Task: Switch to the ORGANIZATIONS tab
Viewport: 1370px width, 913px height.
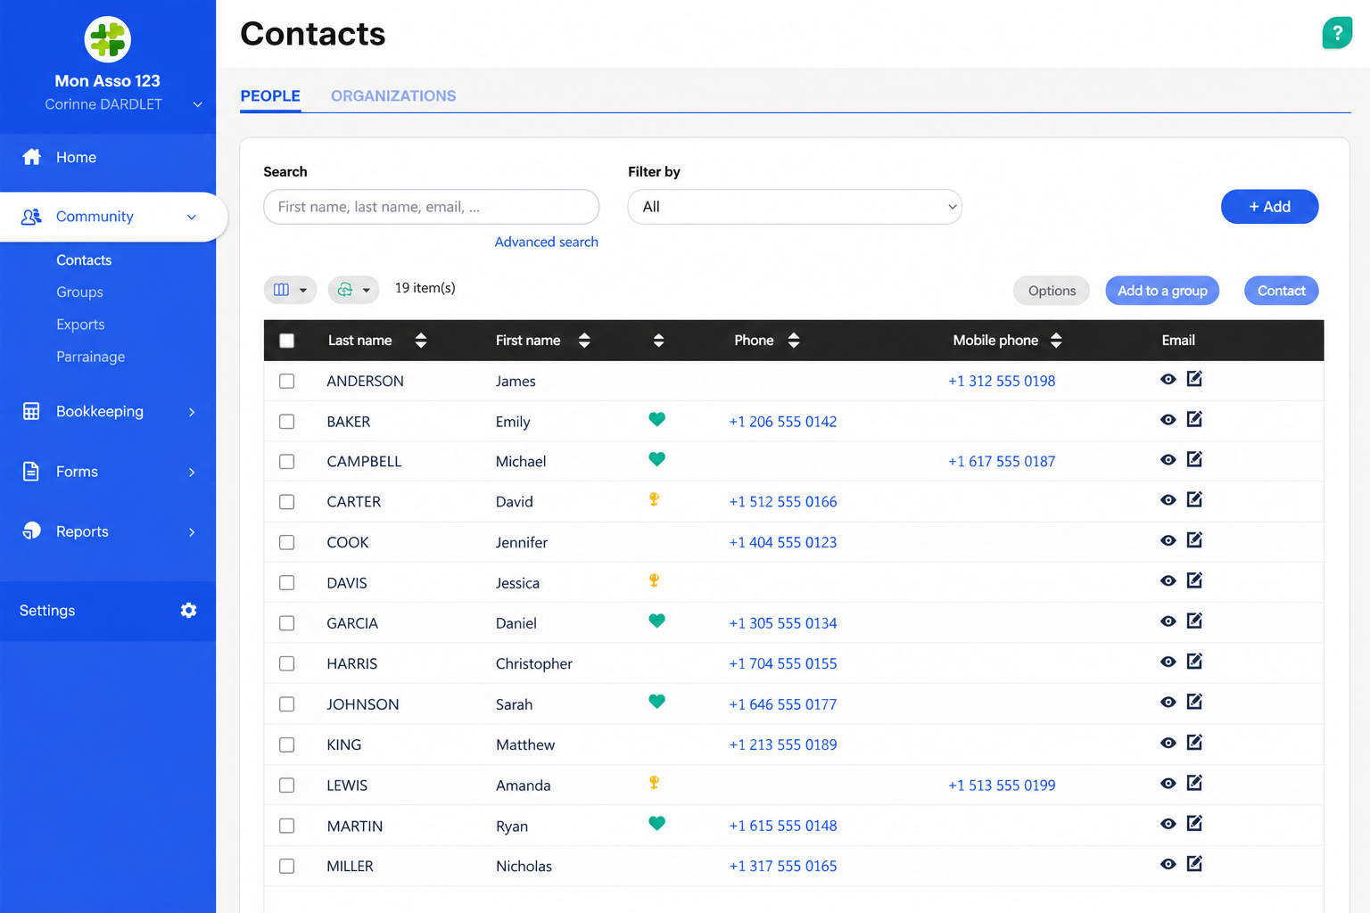Action: (393, 96)
